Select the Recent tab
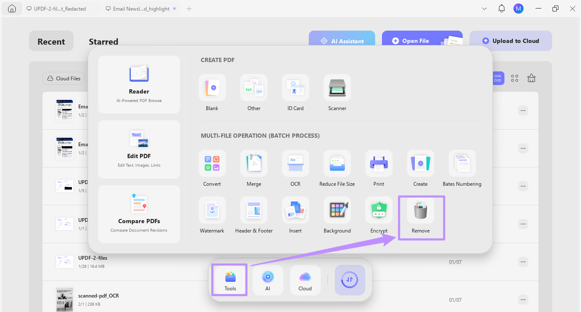 (51, 41)
